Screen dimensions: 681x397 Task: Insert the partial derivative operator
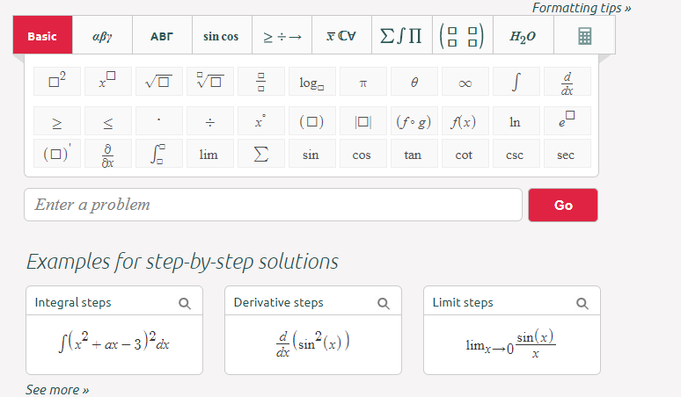pyautogui.click(x=106, y=155)
